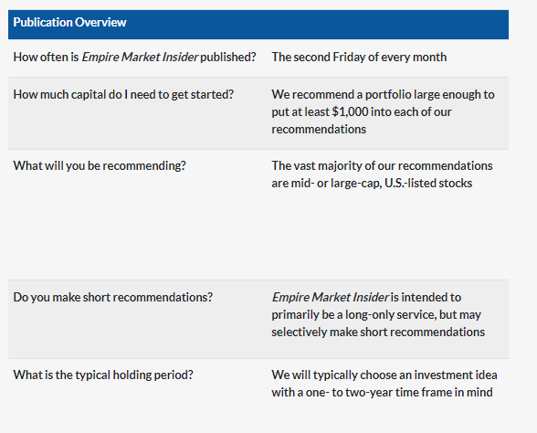Click 'We will typically choose an investment idea'
Screen dimensions: 537x433
click(384, 375)
